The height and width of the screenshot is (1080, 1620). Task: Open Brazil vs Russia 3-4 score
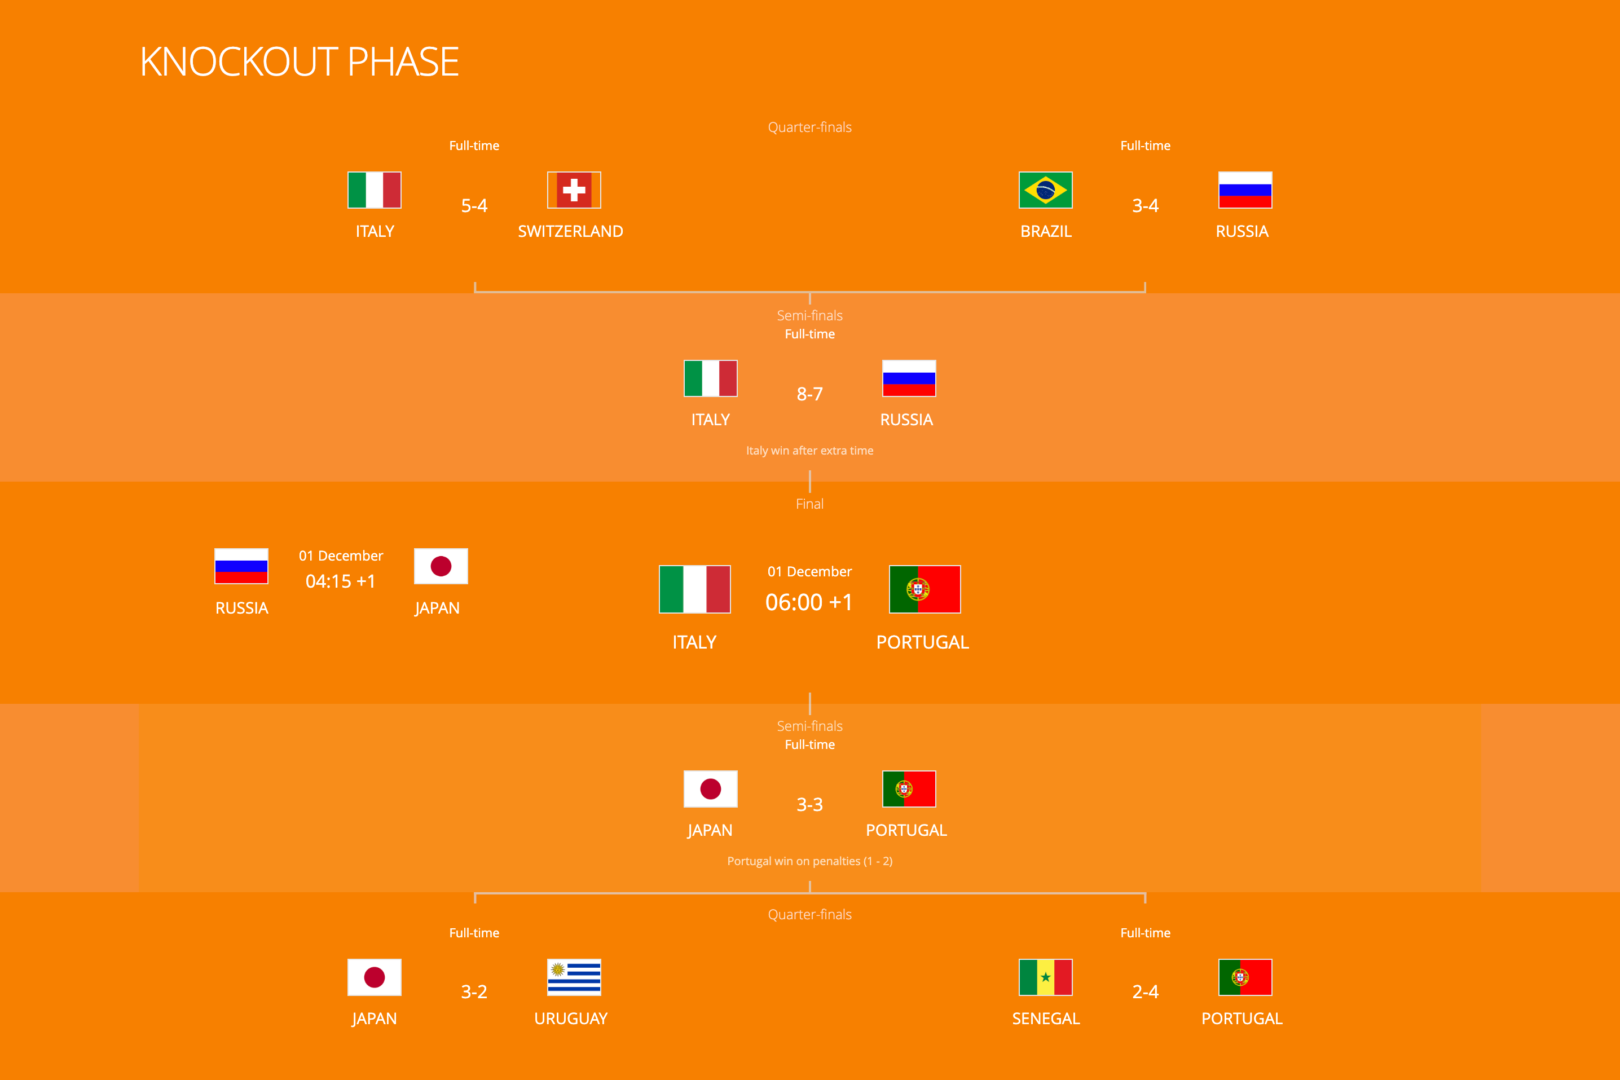point(1146,205)
